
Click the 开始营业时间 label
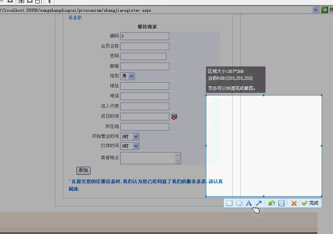coord(105,136)
